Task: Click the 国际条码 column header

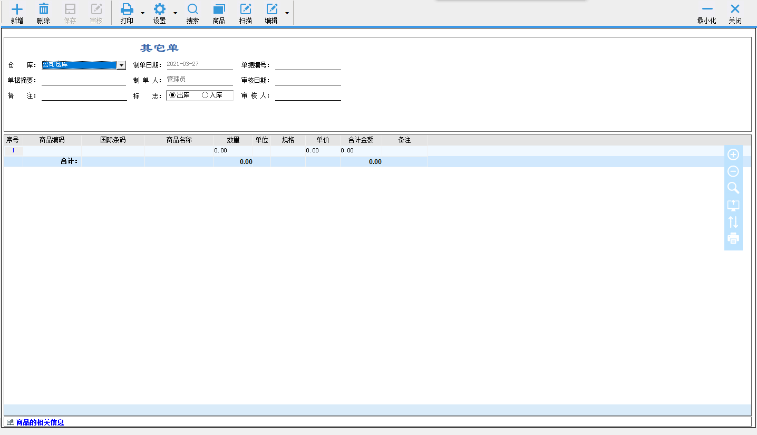Action: pos(113,140)
